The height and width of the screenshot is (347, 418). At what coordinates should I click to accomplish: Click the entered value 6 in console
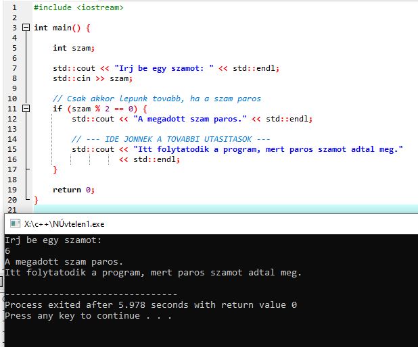[7, 251]
